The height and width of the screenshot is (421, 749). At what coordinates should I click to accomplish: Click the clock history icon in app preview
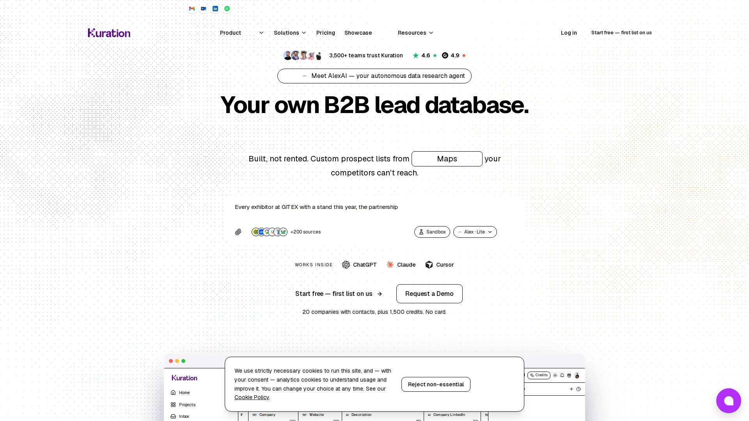[x=579, y=389]
